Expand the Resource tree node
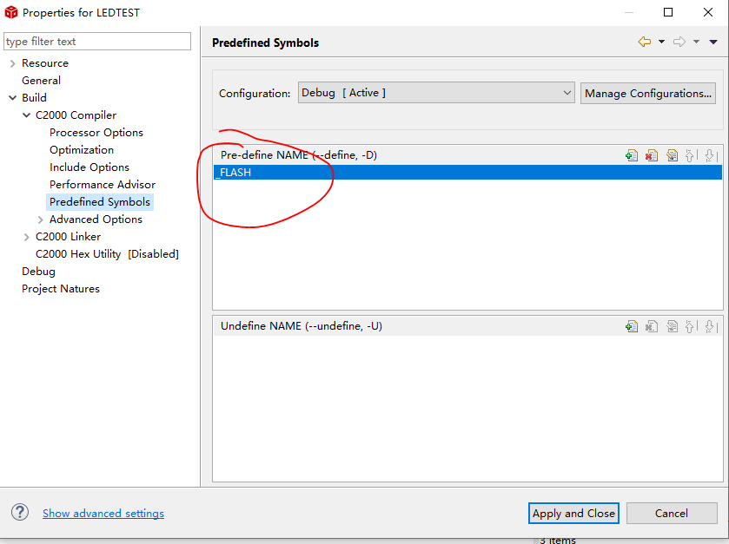 tap(12, 63)
